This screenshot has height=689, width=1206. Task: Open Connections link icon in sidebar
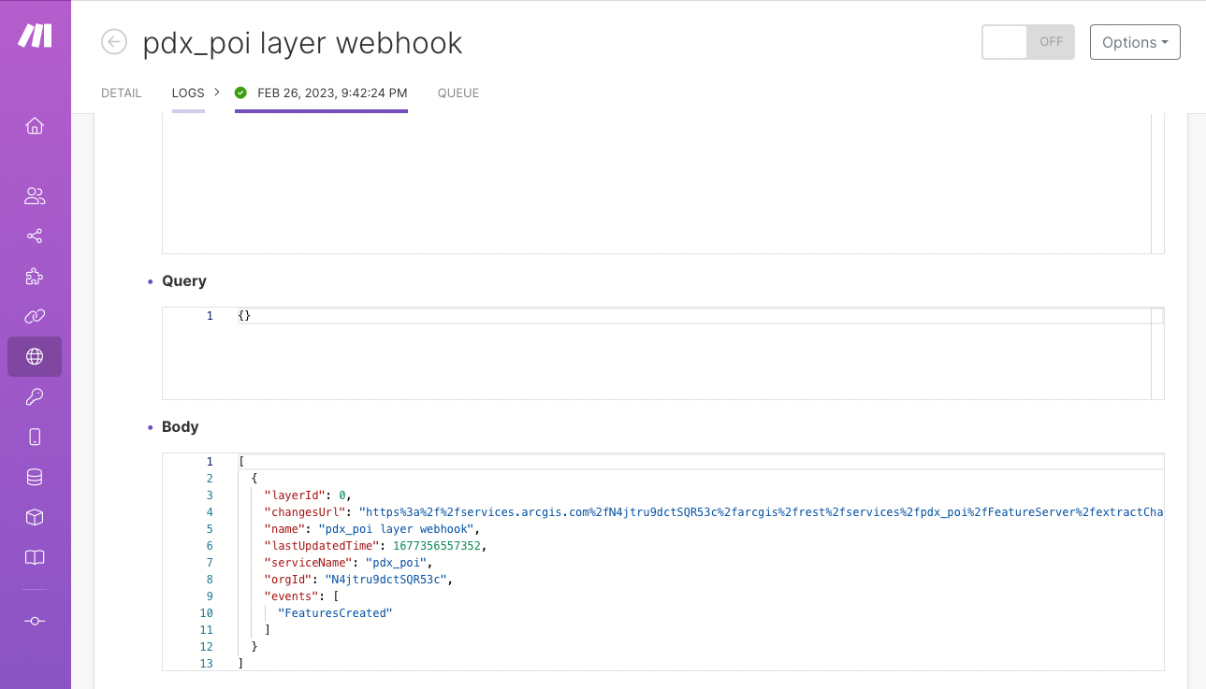pyautogui.click(x=35, y=317)
